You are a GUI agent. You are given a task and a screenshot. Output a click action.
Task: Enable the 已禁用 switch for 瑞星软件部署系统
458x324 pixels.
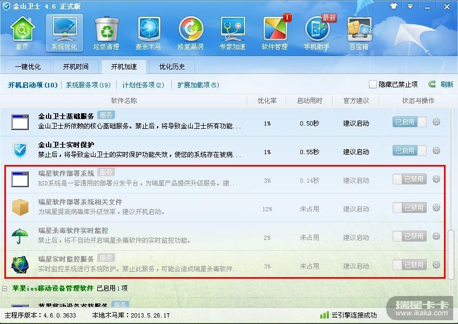(x=409, y=179)
